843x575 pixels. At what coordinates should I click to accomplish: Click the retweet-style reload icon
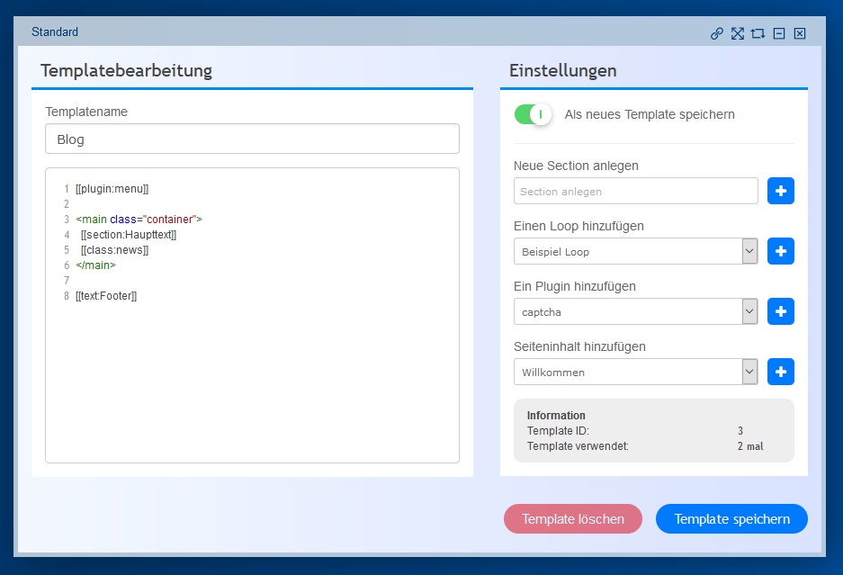758,34
